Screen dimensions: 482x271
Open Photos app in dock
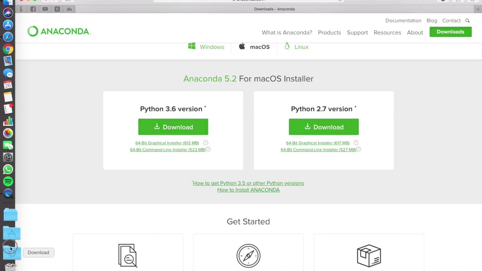pos(8,133)
